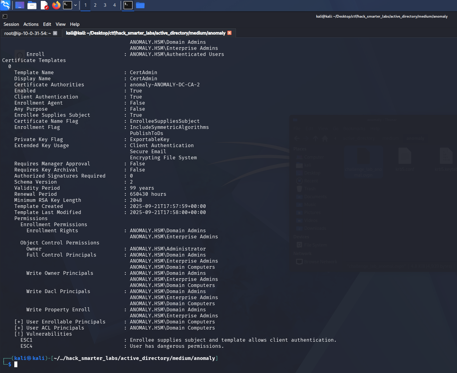Click the 'ESC1' vulnerability label
This screenshot has width=457, height=373.
click(26, 340)
